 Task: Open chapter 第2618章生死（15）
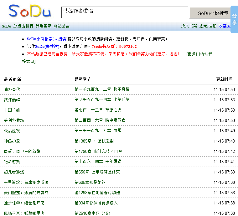(93, 213)
